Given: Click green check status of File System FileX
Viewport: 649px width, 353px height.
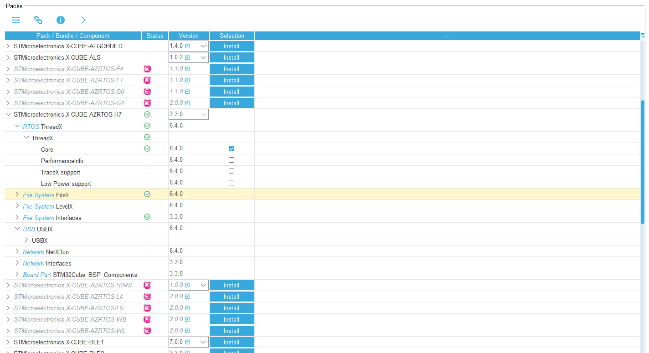Looking at the screenshot, I should pyautogui.click(x=147, y=194).
